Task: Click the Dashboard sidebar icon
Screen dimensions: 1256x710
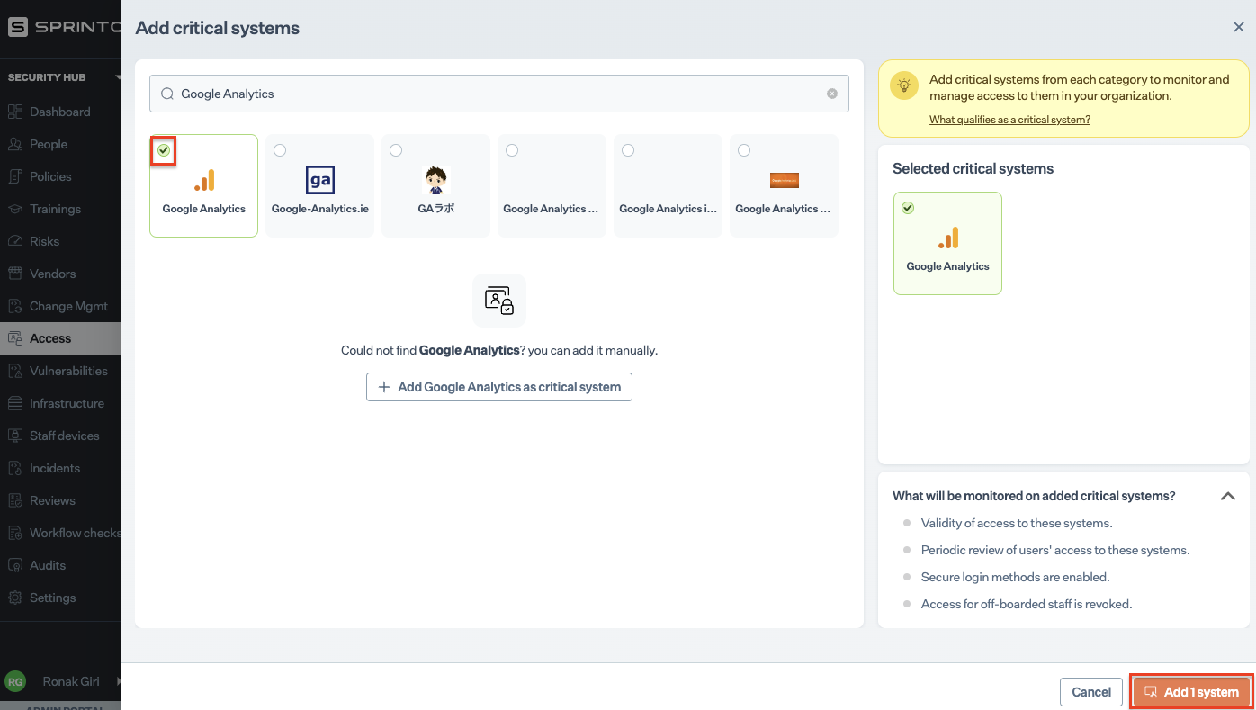Action: (14, 112)
